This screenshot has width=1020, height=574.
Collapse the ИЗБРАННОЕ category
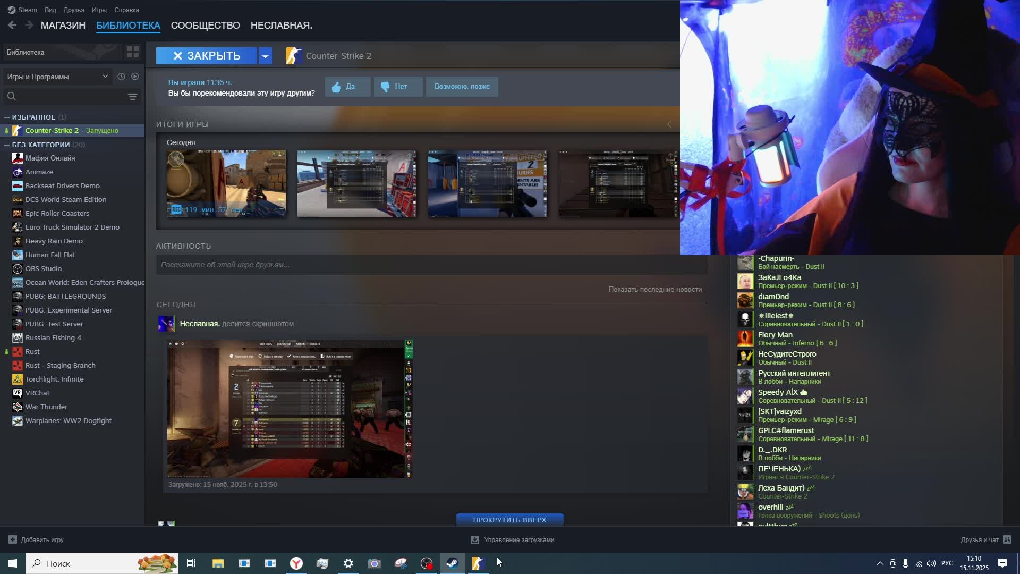pyautogui.click(x=7, y=117)
